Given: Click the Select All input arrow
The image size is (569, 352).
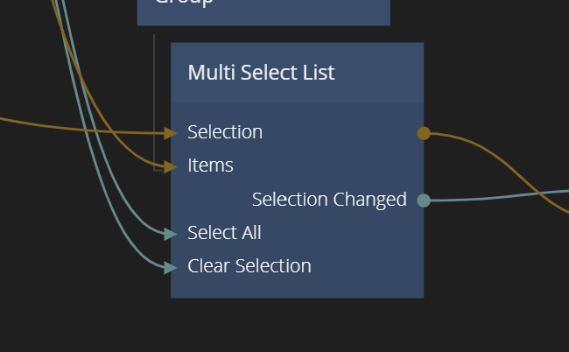Looking at the screenshot, I should (171, 234).
